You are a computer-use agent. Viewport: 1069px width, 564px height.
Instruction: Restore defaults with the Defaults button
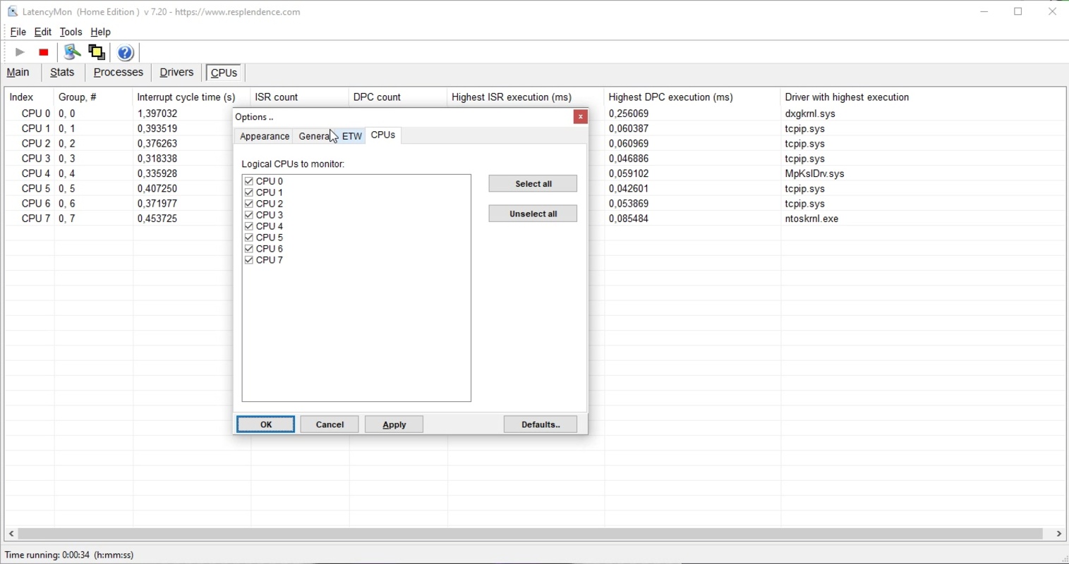(x=540, y=424)
